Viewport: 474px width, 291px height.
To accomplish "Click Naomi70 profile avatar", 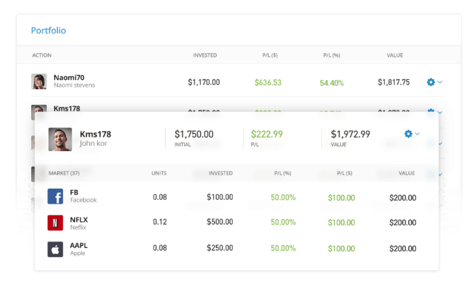I will pos(39,81).
